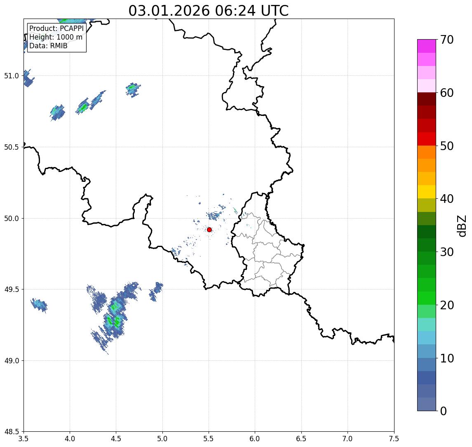Pick the bright green 20 dBZ swatch
Viewport: 472px width, 447px height.
(427, 298)
